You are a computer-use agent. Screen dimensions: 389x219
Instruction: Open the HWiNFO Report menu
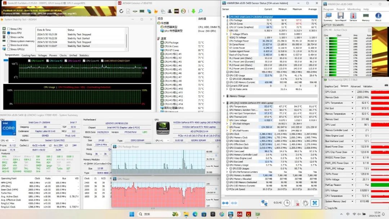point(340,9)
